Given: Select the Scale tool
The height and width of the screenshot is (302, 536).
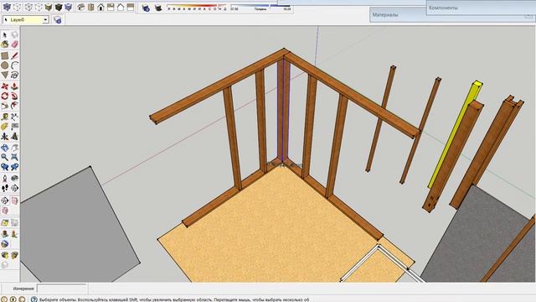Looking at the screenshot, I should (x=5, y=106).
